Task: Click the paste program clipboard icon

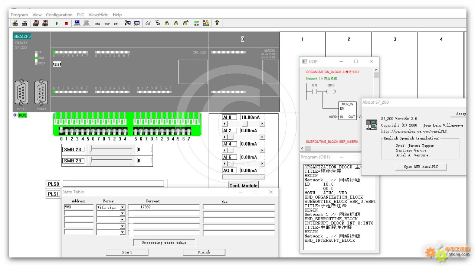Action: click(36, 23)
